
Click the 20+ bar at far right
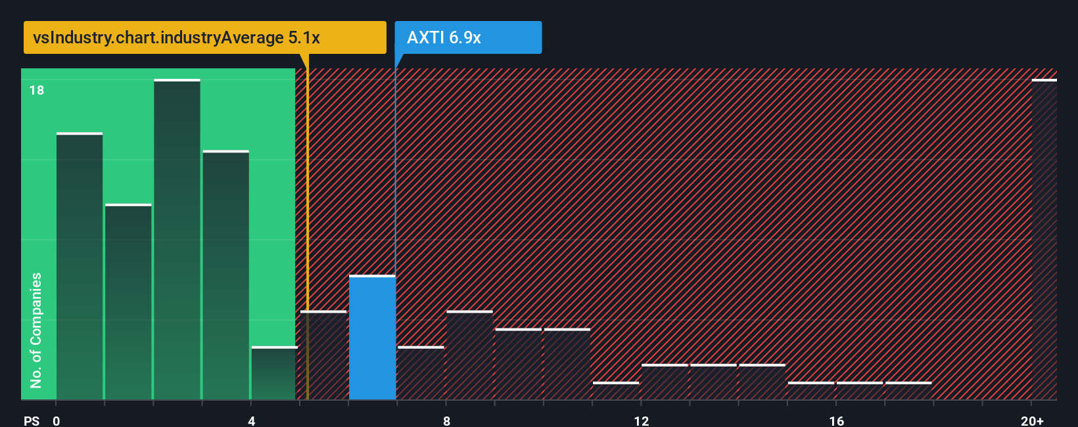(1044, 240)
